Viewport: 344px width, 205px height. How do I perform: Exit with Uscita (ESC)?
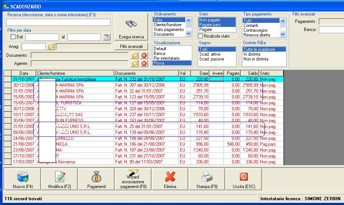244,179
